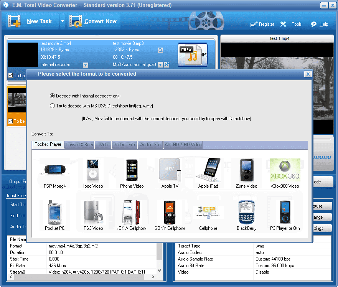The image size is (338, 287).
Task: Open Help from the top toolbar
Action: pos(320,24)
